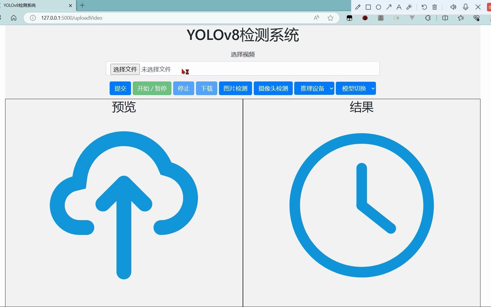Close the YOLOv8检测系统 tab

click(x=70, y=5)
